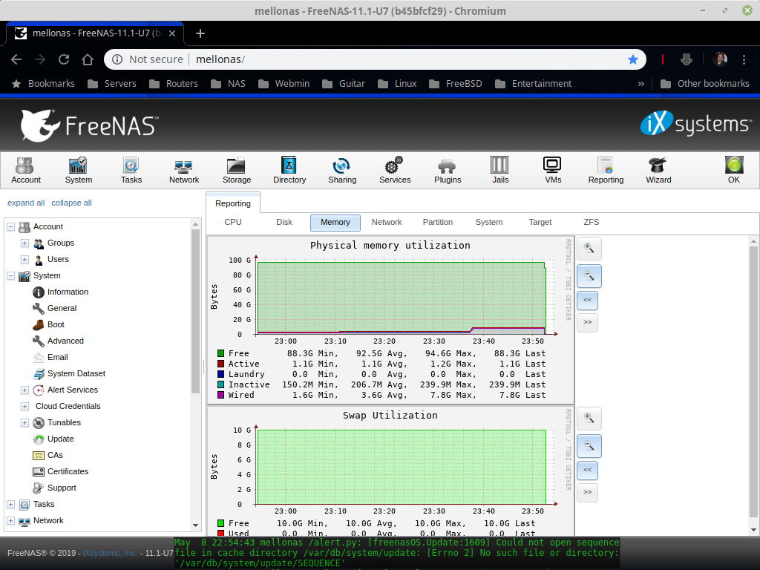Click the browser home icon
760x570 pixels.
(x=88, y=59)
